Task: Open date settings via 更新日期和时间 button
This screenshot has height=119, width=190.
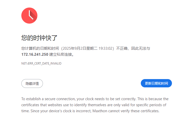Action: tap(156, 83)
